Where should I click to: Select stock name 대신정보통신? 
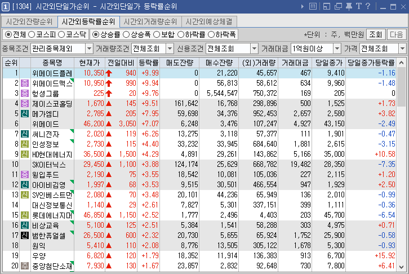pos(52,205)
